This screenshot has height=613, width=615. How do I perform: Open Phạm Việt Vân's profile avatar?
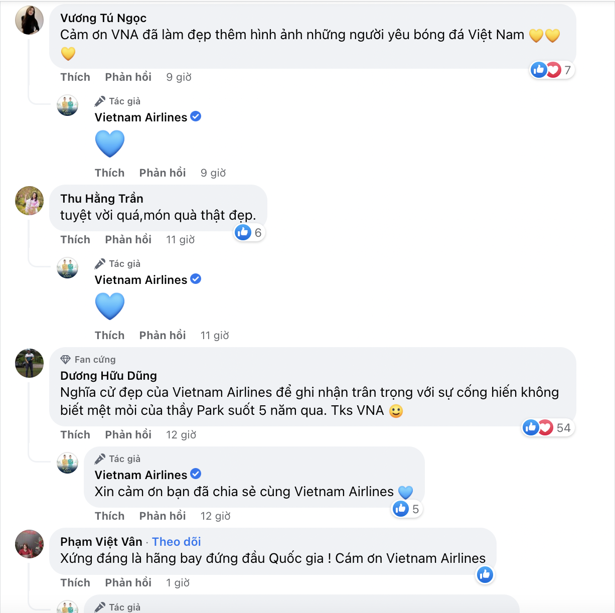29,544
